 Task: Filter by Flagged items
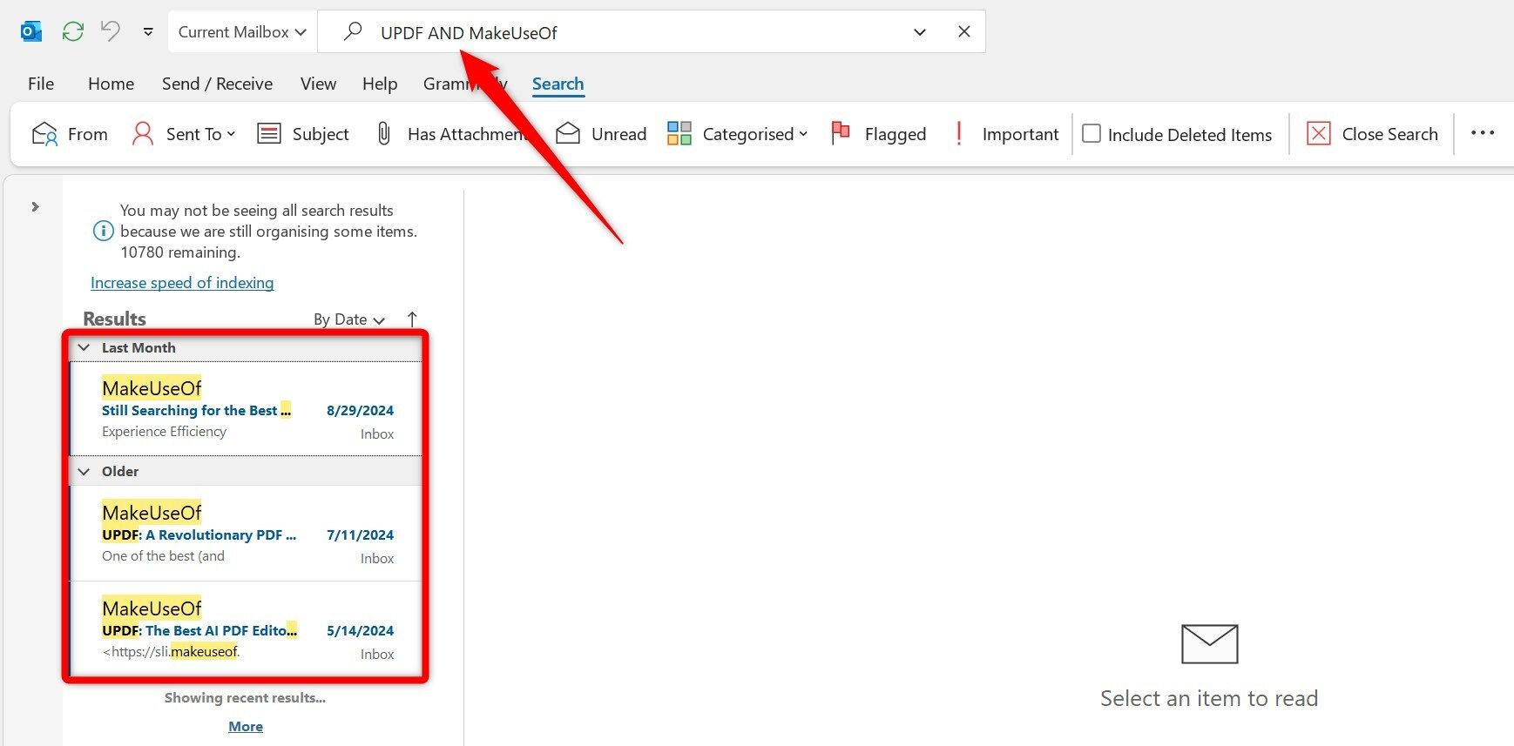tap(878, 134)
